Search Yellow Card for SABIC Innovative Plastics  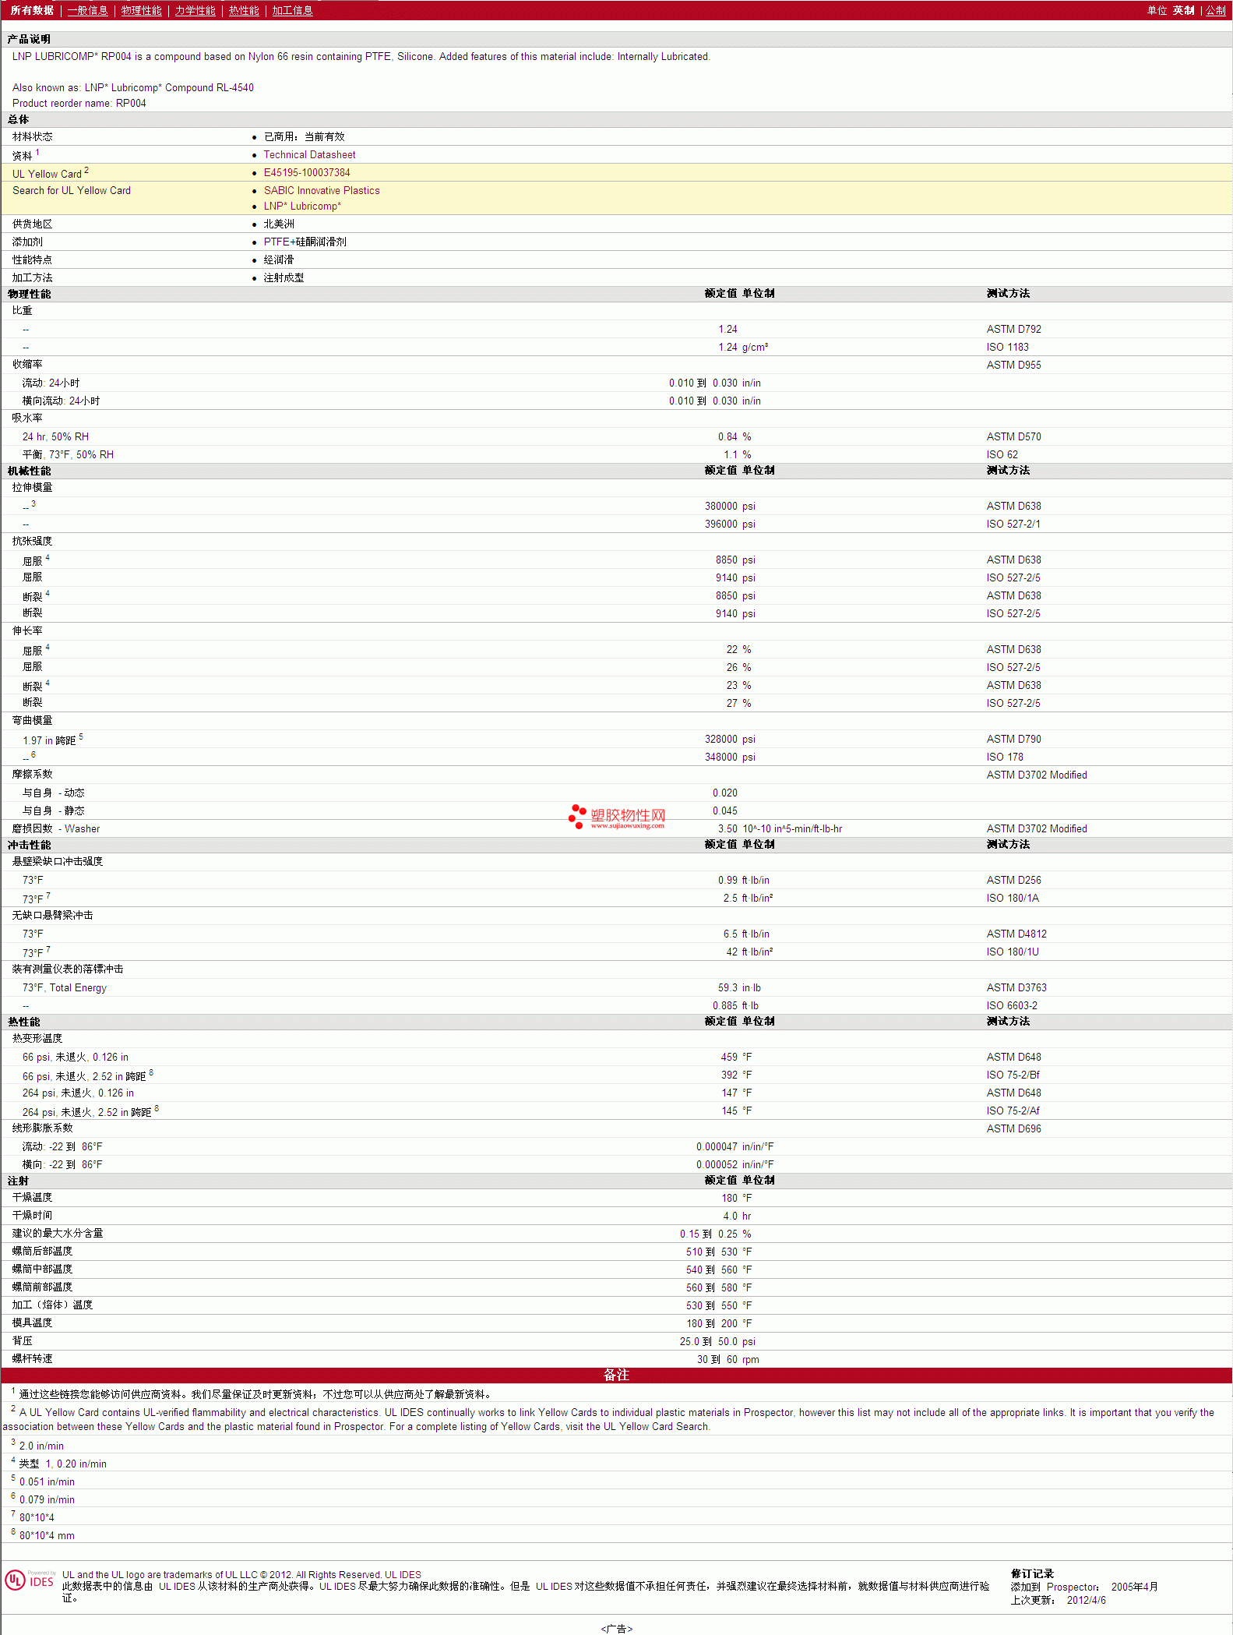[322, 191]
